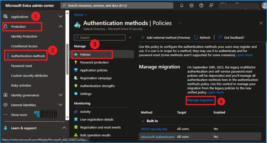267x143 pixels.
Task: Expand the Identity governance chevron
Action: (x=60, y=95)
